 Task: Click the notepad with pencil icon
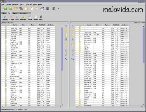pyautogui.click(x=27, y=9)
